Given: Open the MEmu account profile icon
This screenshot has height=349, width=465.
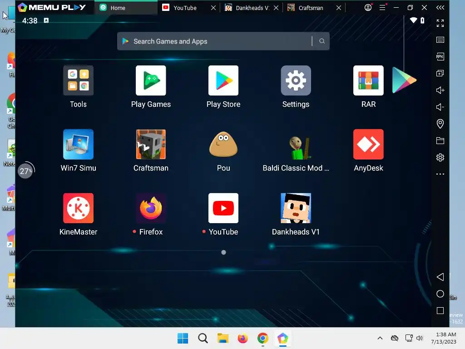Looking at the screenshot, I should [368, 7].
